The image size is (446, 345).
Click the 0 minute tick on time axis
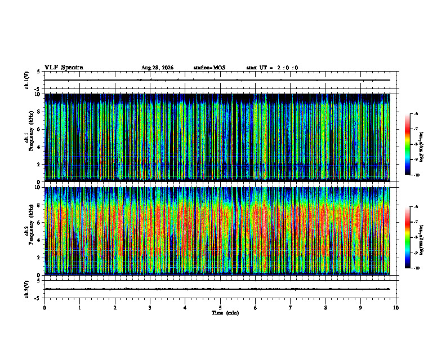pyautogui.click(x=44, y=308)
